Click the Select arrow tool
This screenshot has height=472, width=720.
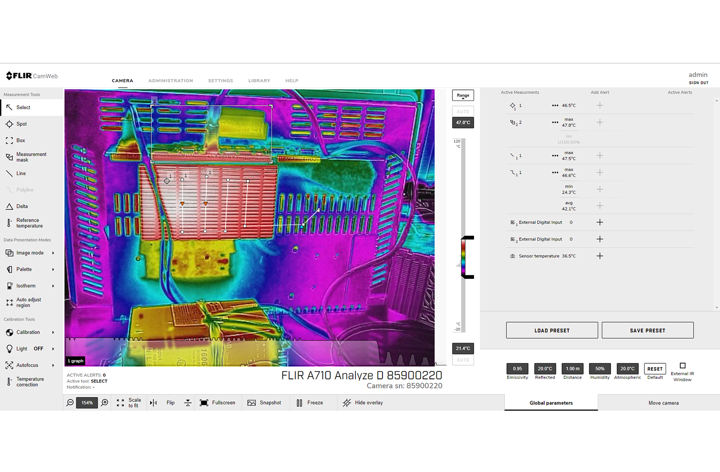tap(31, 107)
